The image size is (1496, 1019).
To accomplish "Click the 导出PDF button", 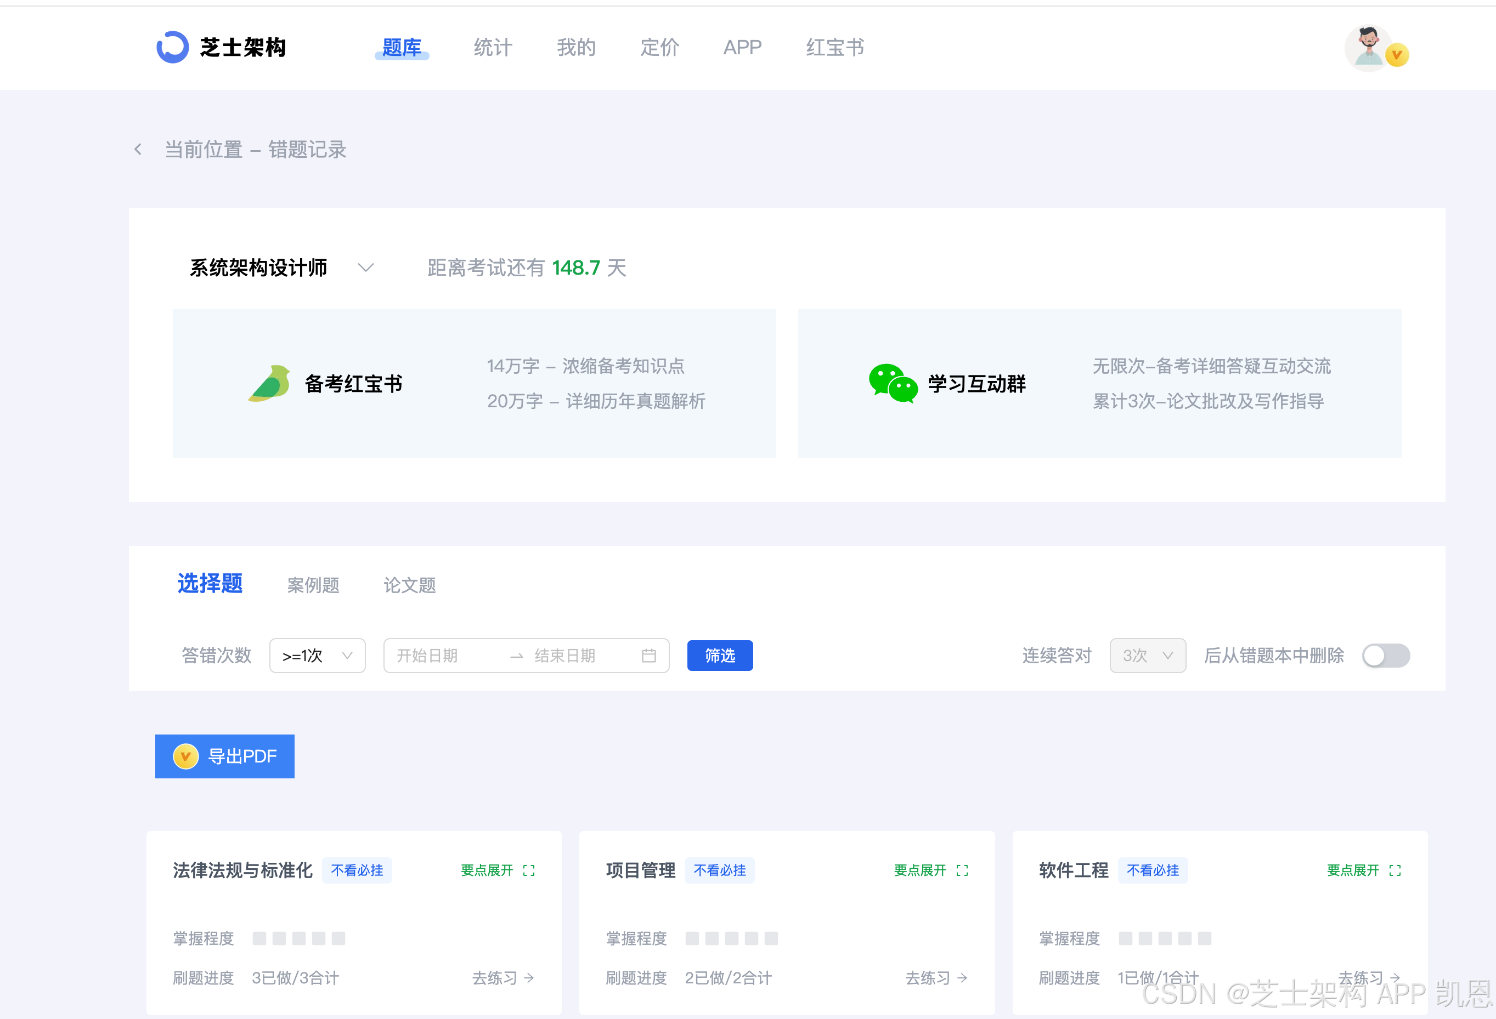I will click(x=225, y=756).
